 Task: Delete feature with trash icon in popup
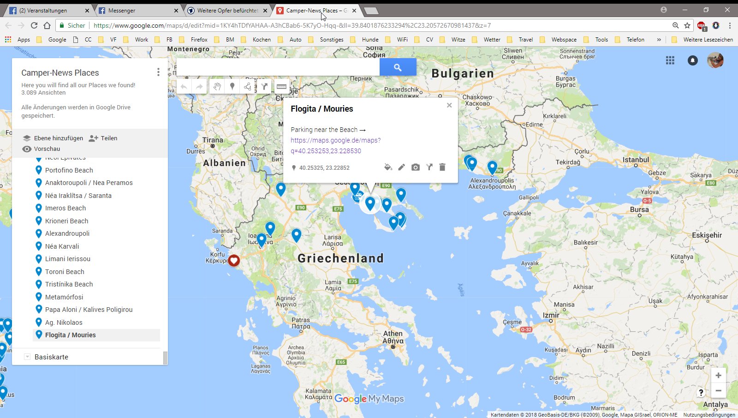(x=442, y=167)
